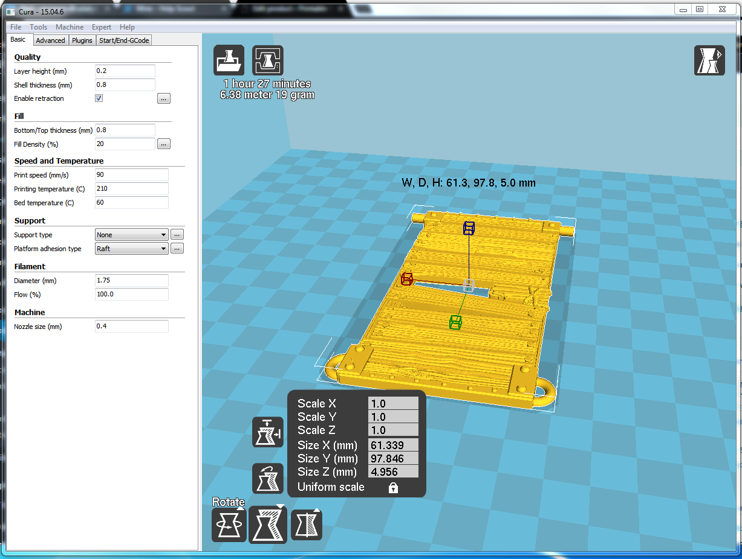Open the Start/End-GCode tab
Viewport: 742px width, 559px height.
(124, 40)
